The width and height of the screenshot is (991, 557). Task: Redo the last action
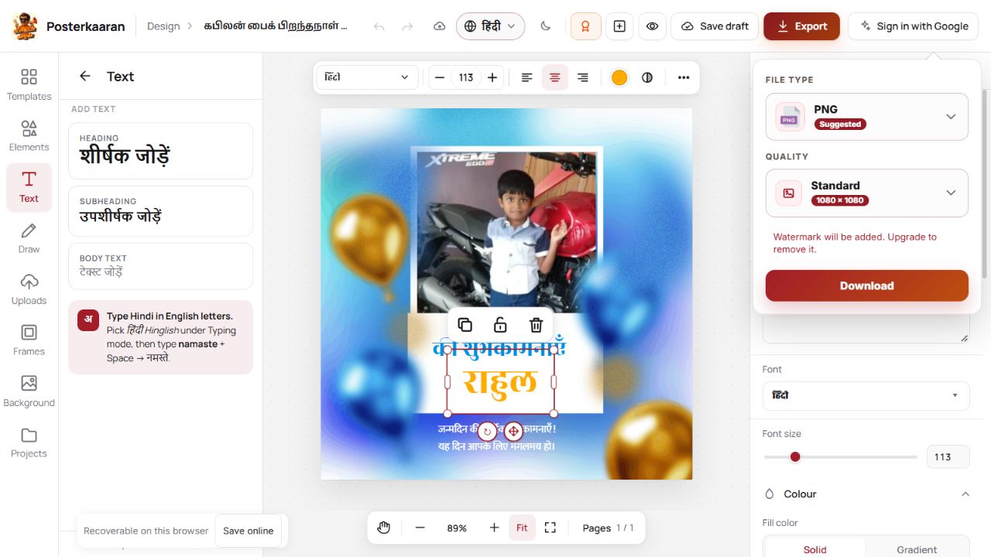pos(407,26)
